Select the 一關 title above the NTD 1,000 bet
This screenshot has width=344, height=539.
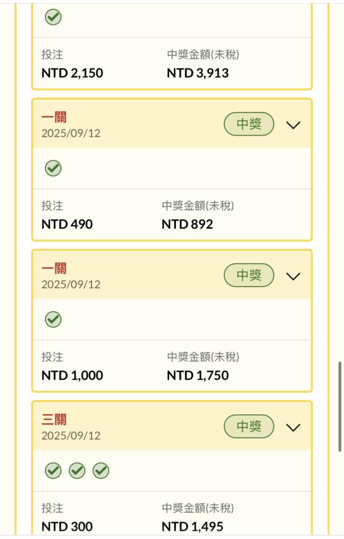point(54,268)
